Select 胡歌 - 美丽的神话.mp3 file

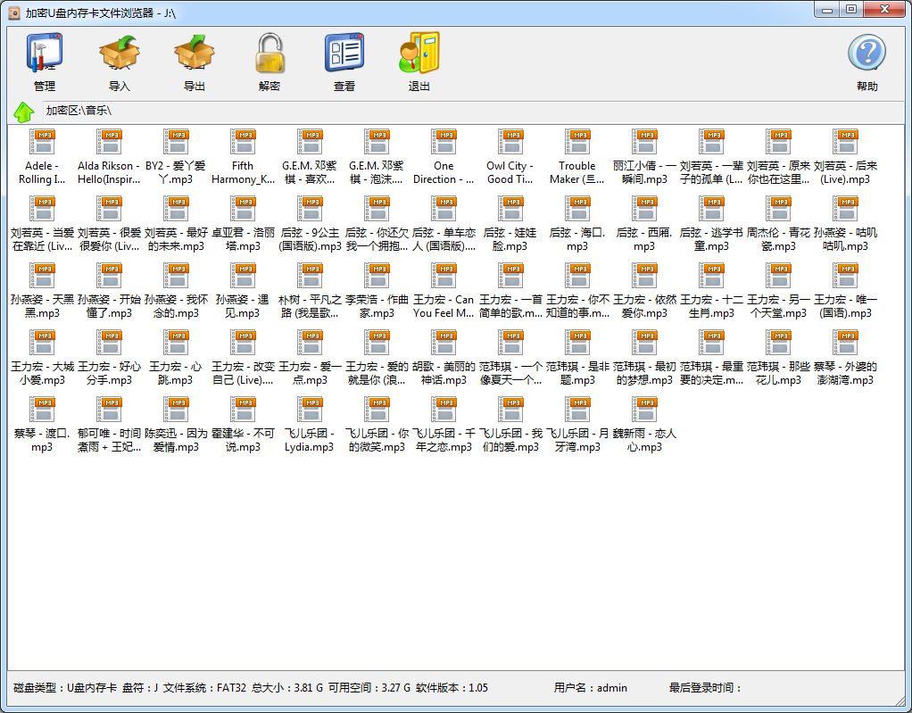[x=444, y=358]
